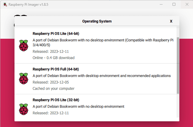Close the Raspberry Pi Imager window

[186, 5]
